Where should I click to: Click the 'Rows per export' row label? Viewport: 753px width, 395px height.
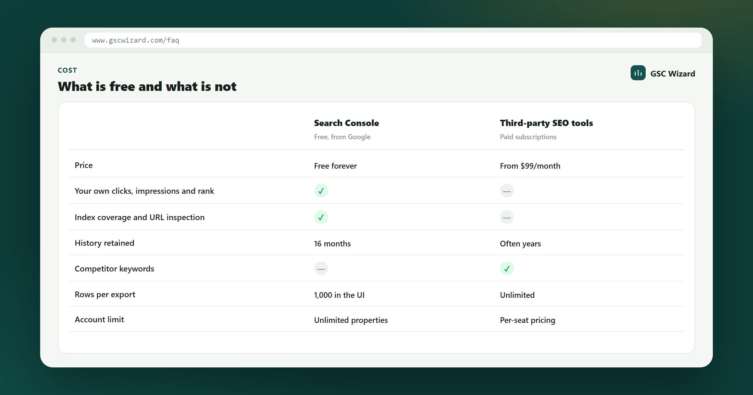pyautogui.click(x=105, y=294)
